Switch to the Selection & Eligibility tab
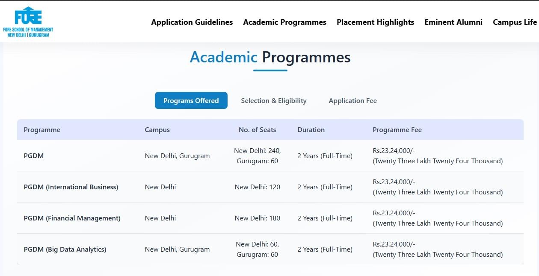 [274, 100]
